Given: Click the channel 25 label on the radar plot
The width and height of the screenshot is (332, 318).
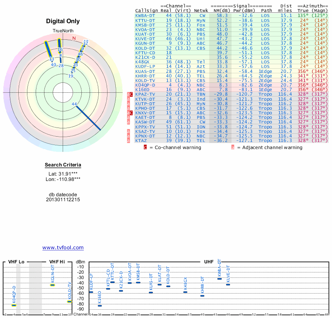Looking at the screenshot, I should [73, 70].
